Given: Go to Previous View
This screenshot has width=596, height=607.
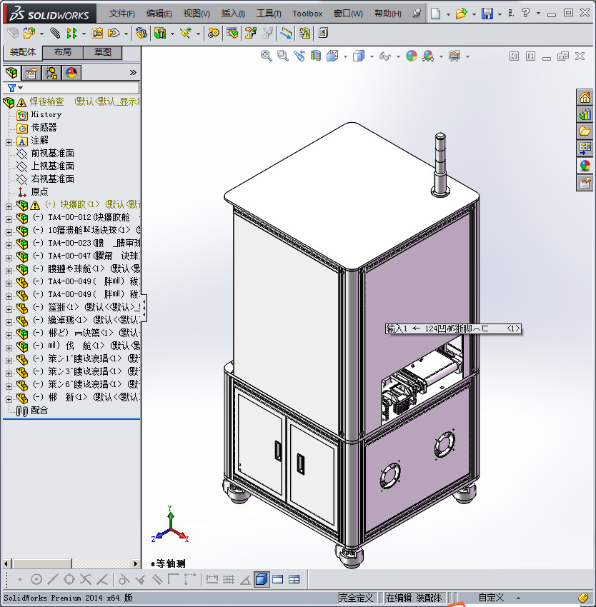Looking at the screenshot, I should [299, 56].
